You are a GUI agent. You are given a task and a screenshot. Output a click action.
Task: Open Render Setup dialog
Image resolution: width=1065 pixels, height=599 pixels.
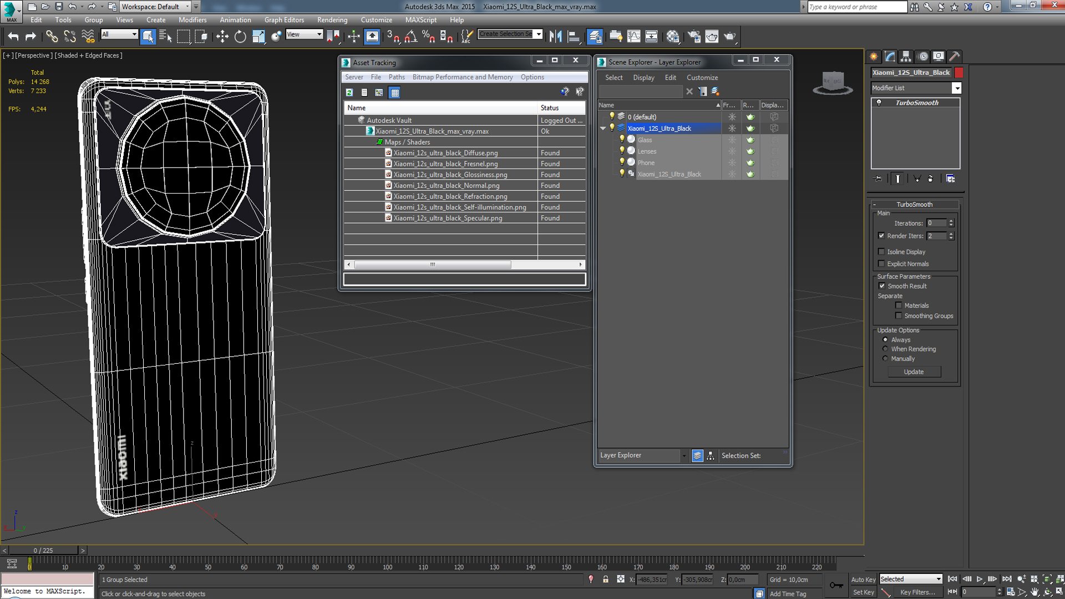pos(694,37)
